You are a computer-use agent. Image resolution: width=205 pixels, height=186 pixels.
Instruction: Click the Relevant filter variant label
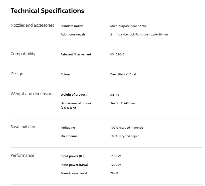coord(76,54)
